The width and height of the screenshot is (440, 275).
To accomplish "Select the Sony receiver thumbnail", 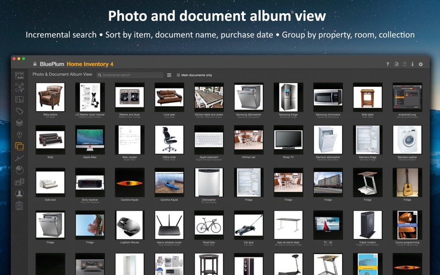I will [x=90, y=183].
